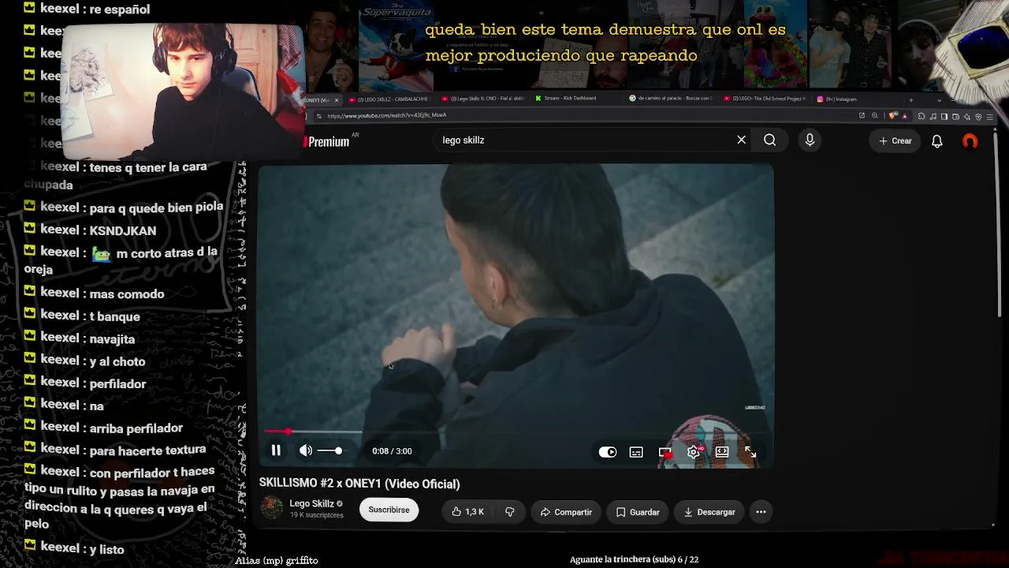Image resolution: width=1009 pixels, height=568 pixels.
Task: Open the player settings gear menu
Action: point(693,452)
